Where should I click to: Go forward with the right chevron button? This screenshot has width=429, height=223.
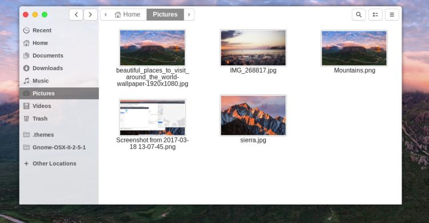pos(90,14)
